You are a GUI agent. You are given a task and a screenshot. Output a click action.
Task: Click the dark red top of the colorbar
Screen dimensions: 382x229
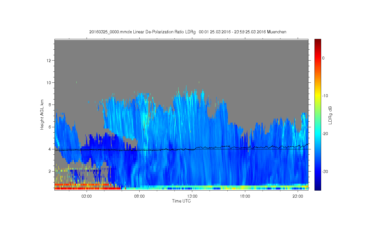[318, 41]
